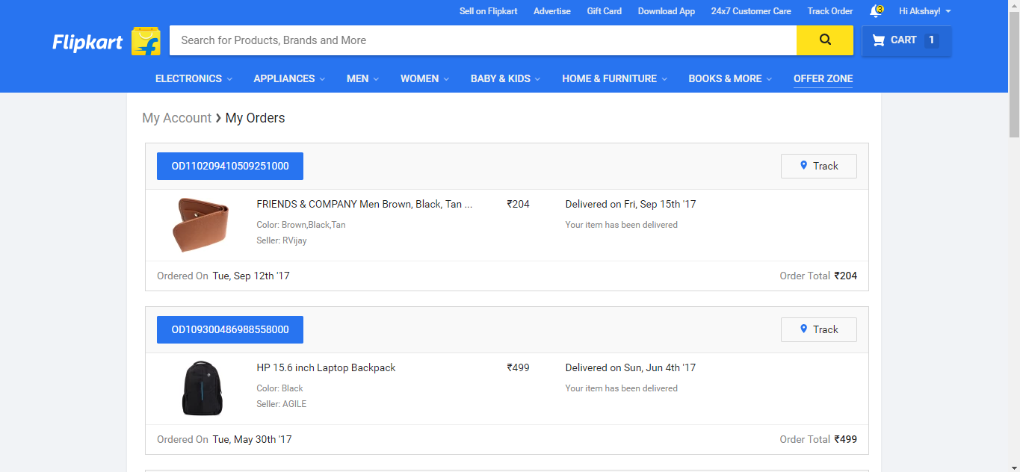Open the Gift Card link
The image size is (1020, 472).
click(x=605, y=11)
